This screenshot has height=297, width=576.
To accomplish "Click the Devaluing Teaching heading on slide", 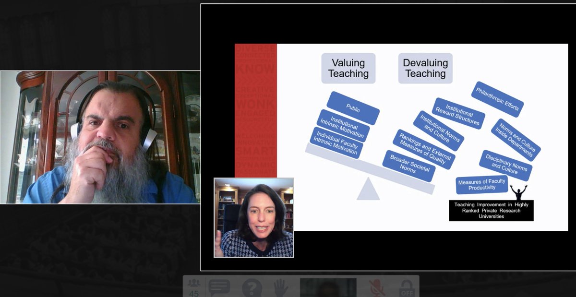I will [x=425, y=68].
